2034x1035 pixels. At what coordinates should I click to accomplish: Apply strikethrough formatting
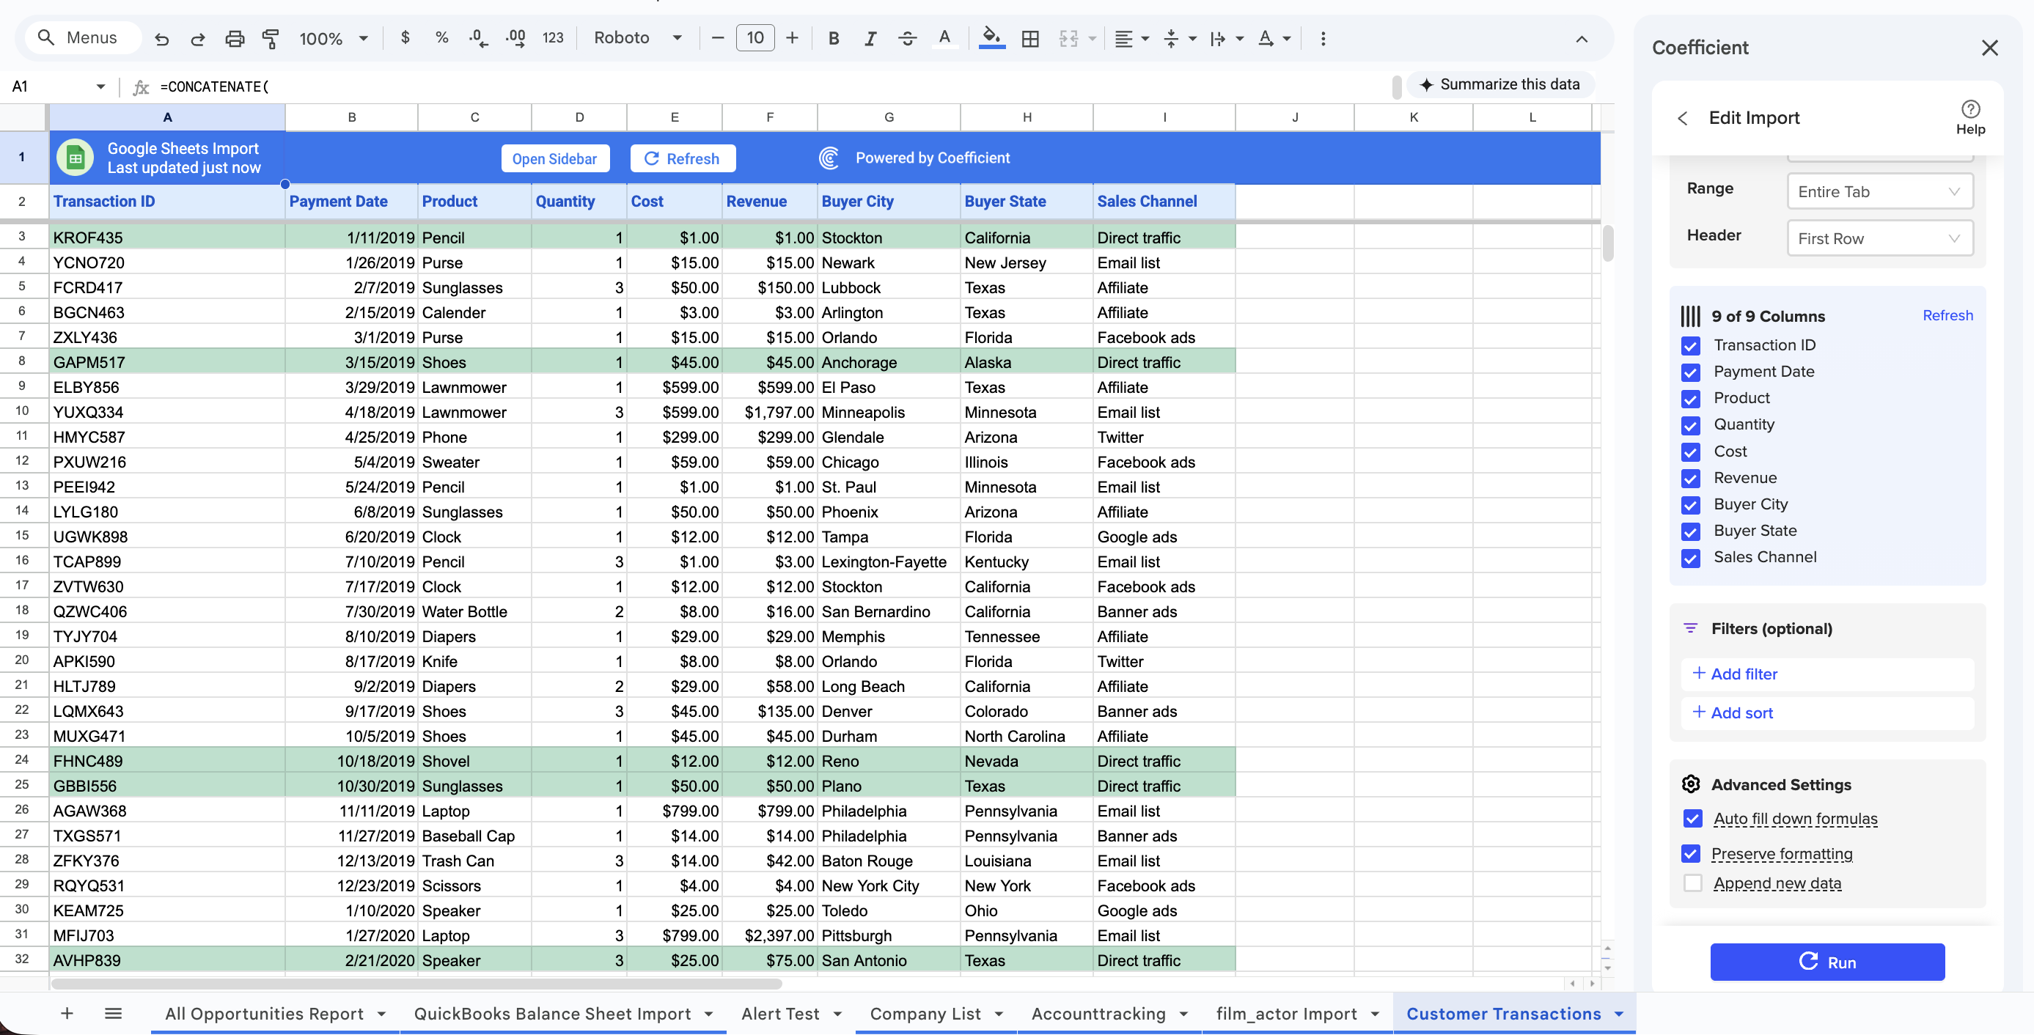(x=907, y=38)
